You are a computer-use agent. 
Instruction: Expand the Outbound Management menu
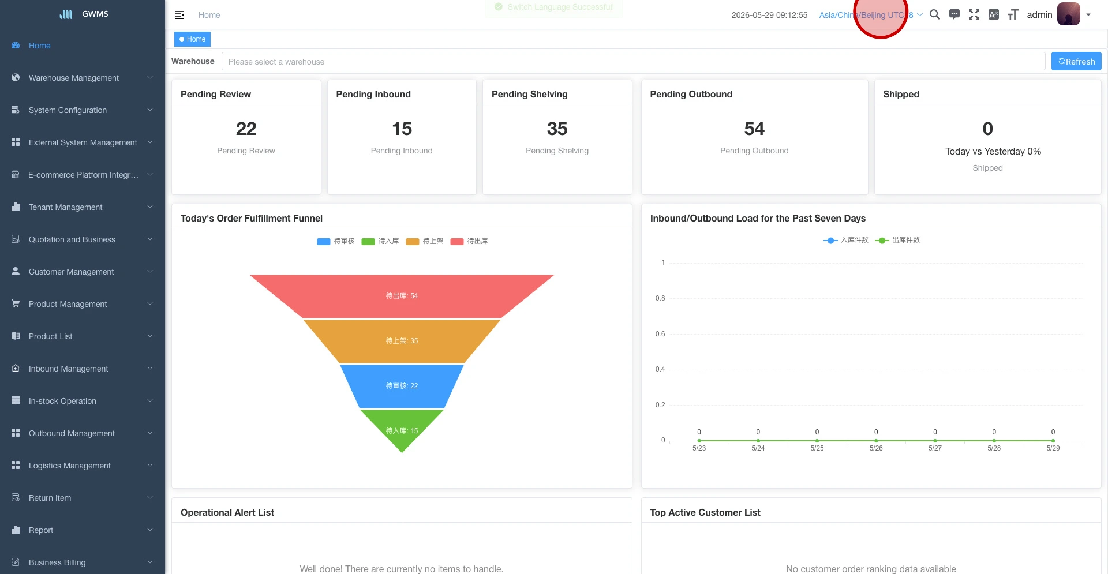(x=83, y=433)
